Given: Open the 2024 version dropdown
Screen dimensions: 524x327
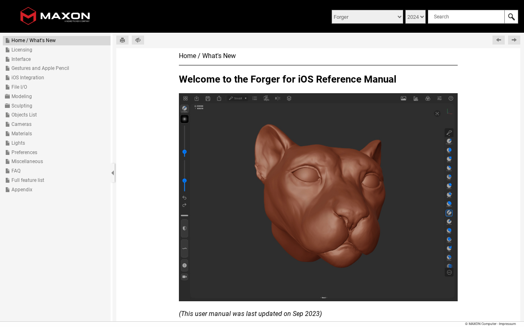Looking at the screenshot, I should coord(415,17).
